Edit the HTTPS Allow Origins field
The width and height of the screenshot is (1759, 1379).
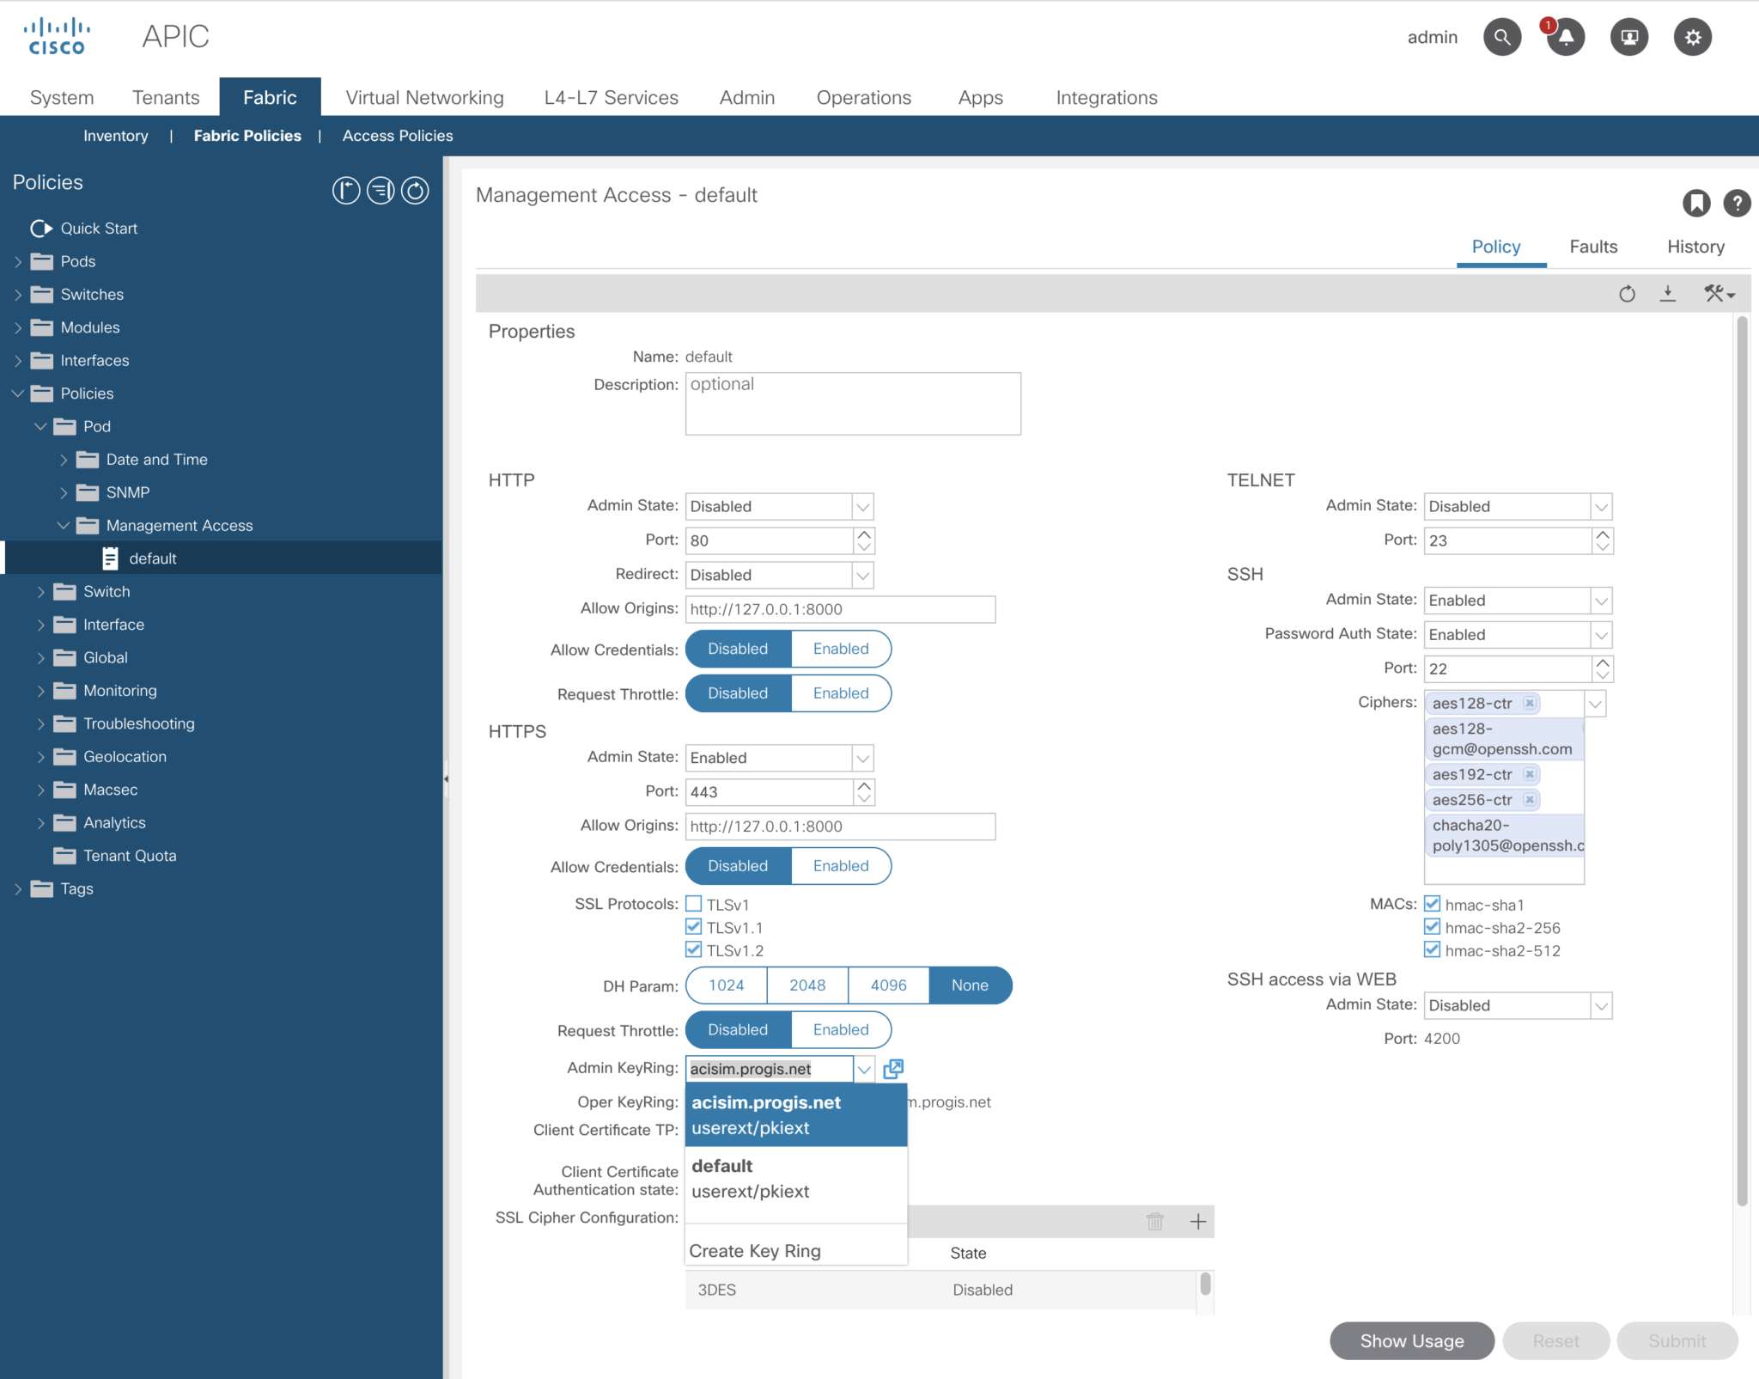(840, 827)
